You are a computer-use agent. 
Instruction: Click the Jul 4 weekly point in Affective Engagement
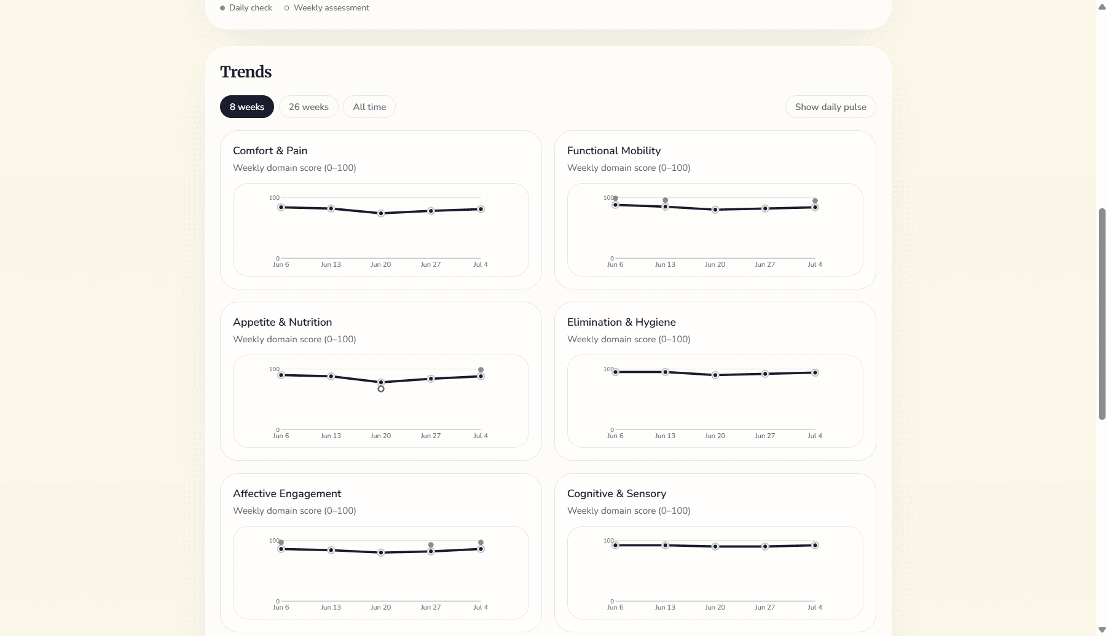481,549
